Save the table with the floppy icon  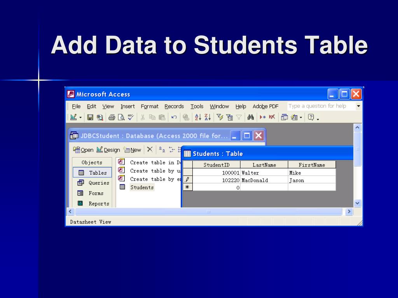click(90, 117)
